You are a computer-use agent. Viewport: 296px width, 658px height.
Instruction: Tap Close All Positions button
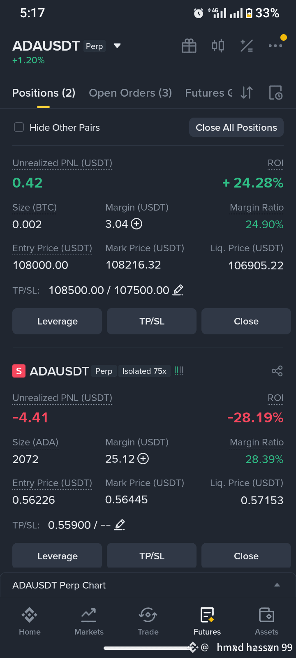[236, 127]
